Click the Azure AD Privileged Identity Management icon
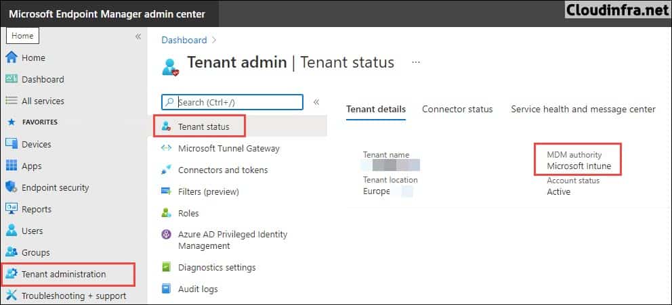 pos(166,235)
